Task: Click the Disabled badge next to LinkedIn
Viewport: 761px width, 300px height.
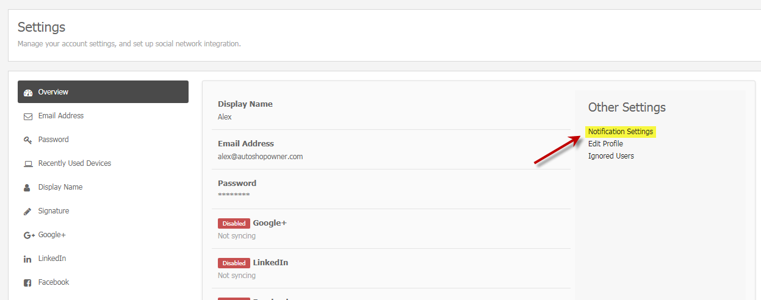Action: (x=234, y=263)
